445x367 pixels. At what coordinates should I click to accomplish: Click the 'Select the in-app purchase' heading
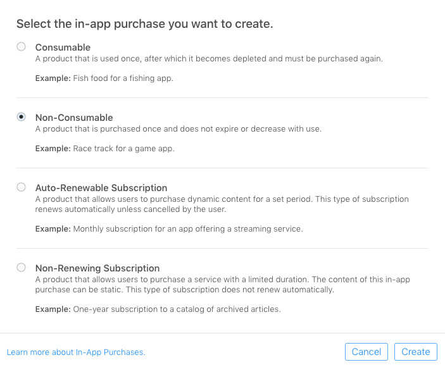(x=145, y=24)
